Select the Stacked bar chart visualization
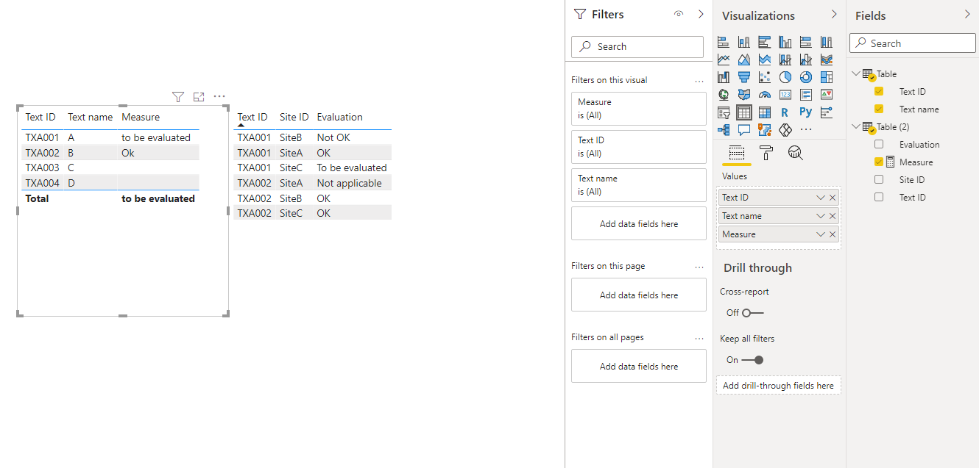This screenshot has width=979, height=468. coord(724,42)
